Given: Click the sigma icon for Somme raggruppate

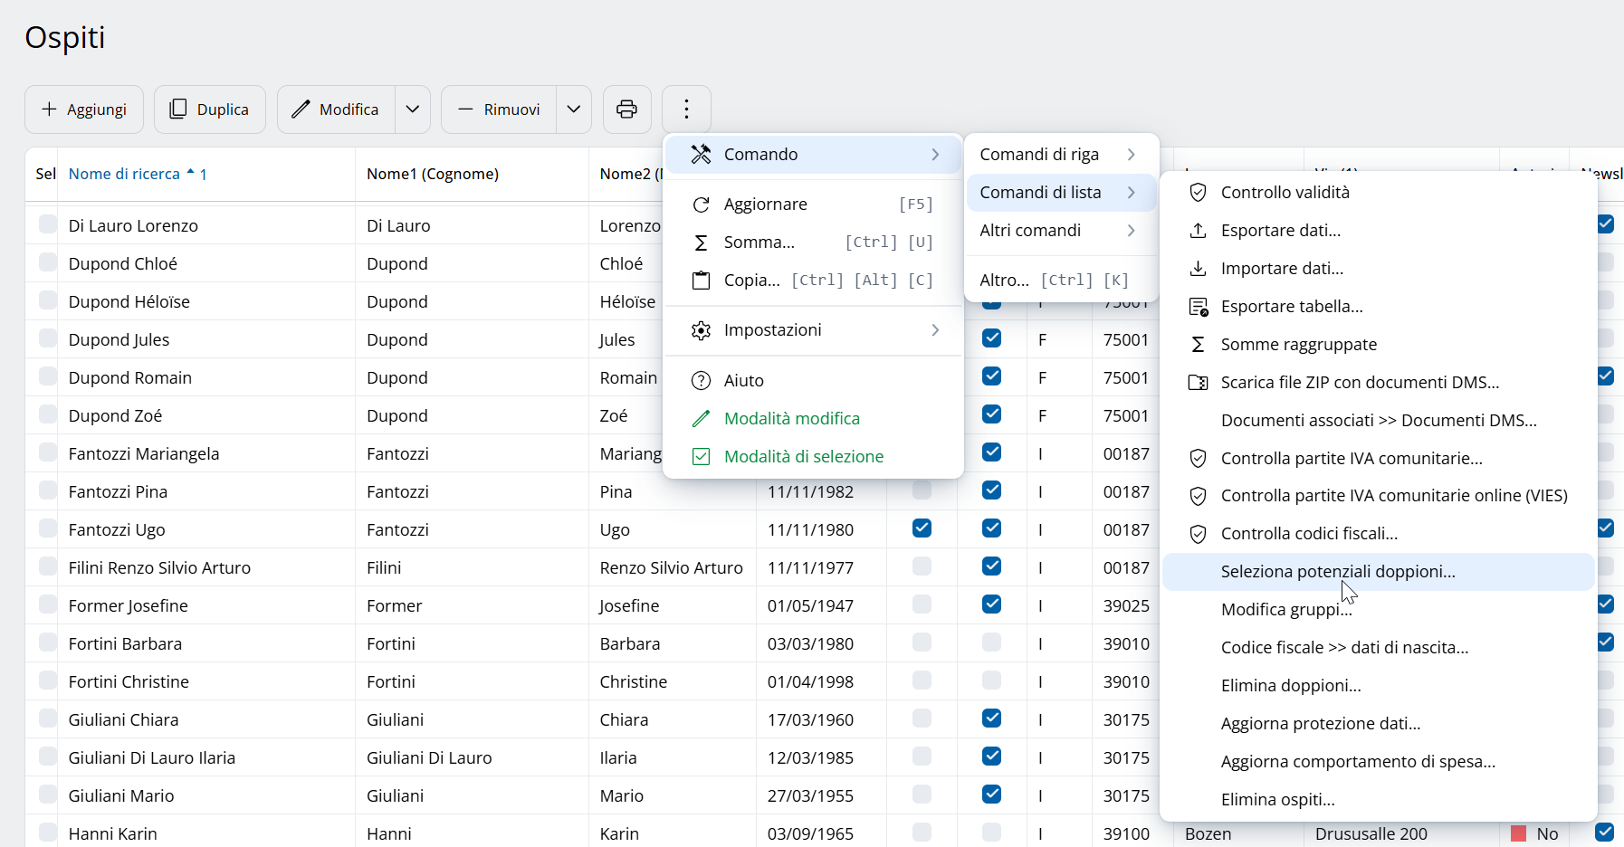Looking at the screenshot, I should pos(1198,345).
